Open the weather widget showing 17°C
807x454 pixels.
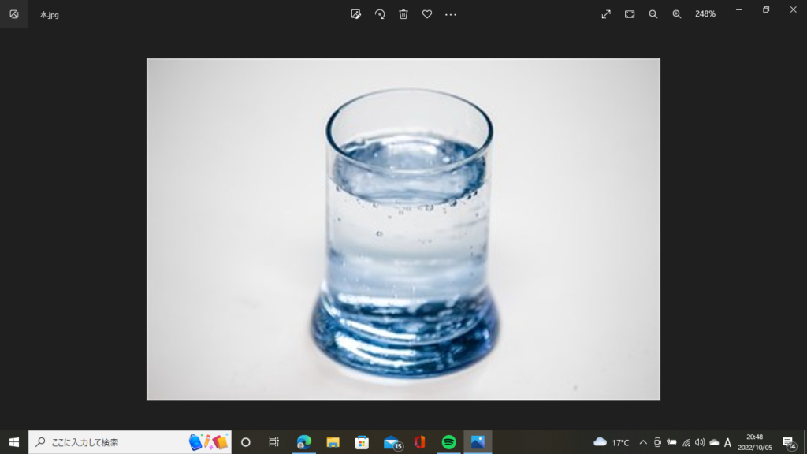pyautogui.click(x=612, y=442)
